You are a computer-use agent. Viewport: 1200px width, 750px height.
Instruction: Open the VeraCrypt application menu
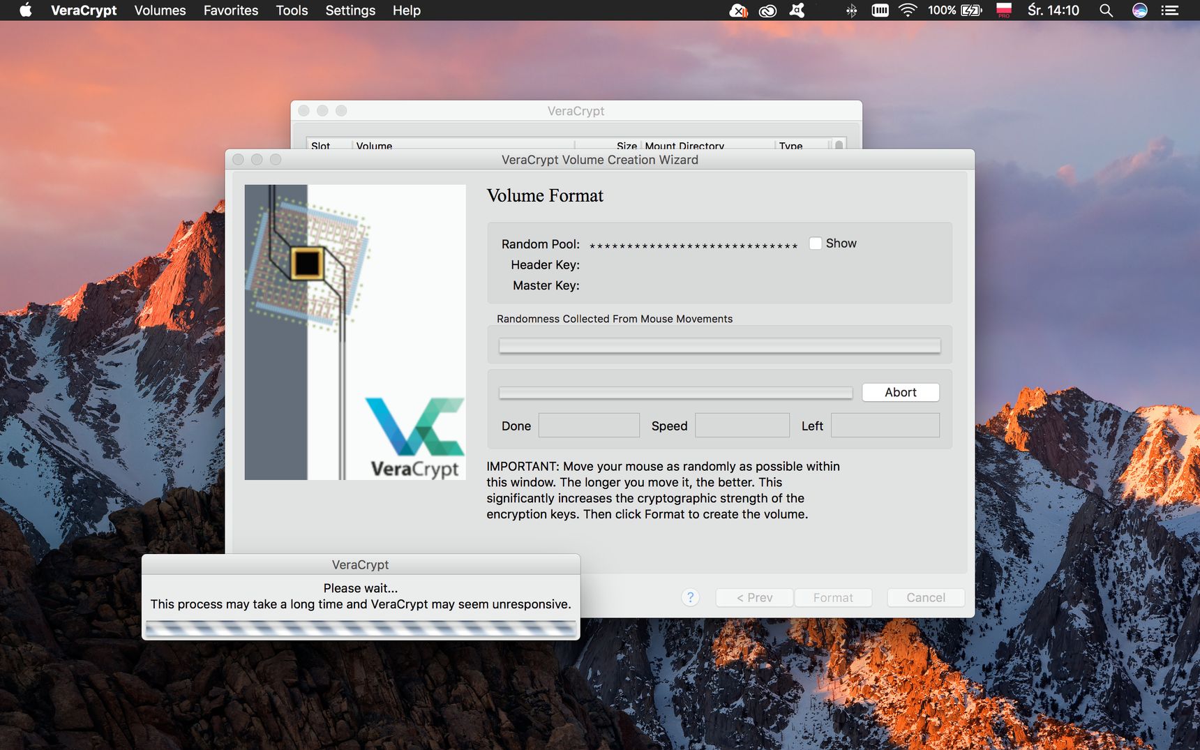[84, 10]
